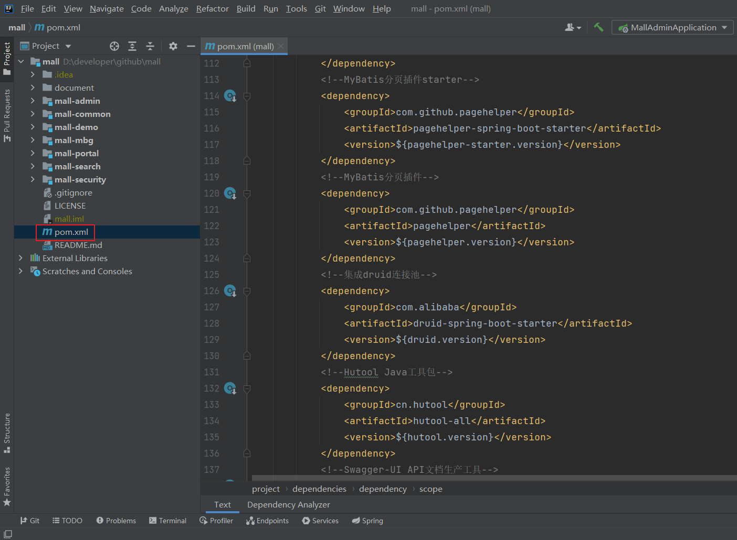This screenshot has height=540, width=737.
Task: Open Project panel settings gear
Action: [173, 46]
